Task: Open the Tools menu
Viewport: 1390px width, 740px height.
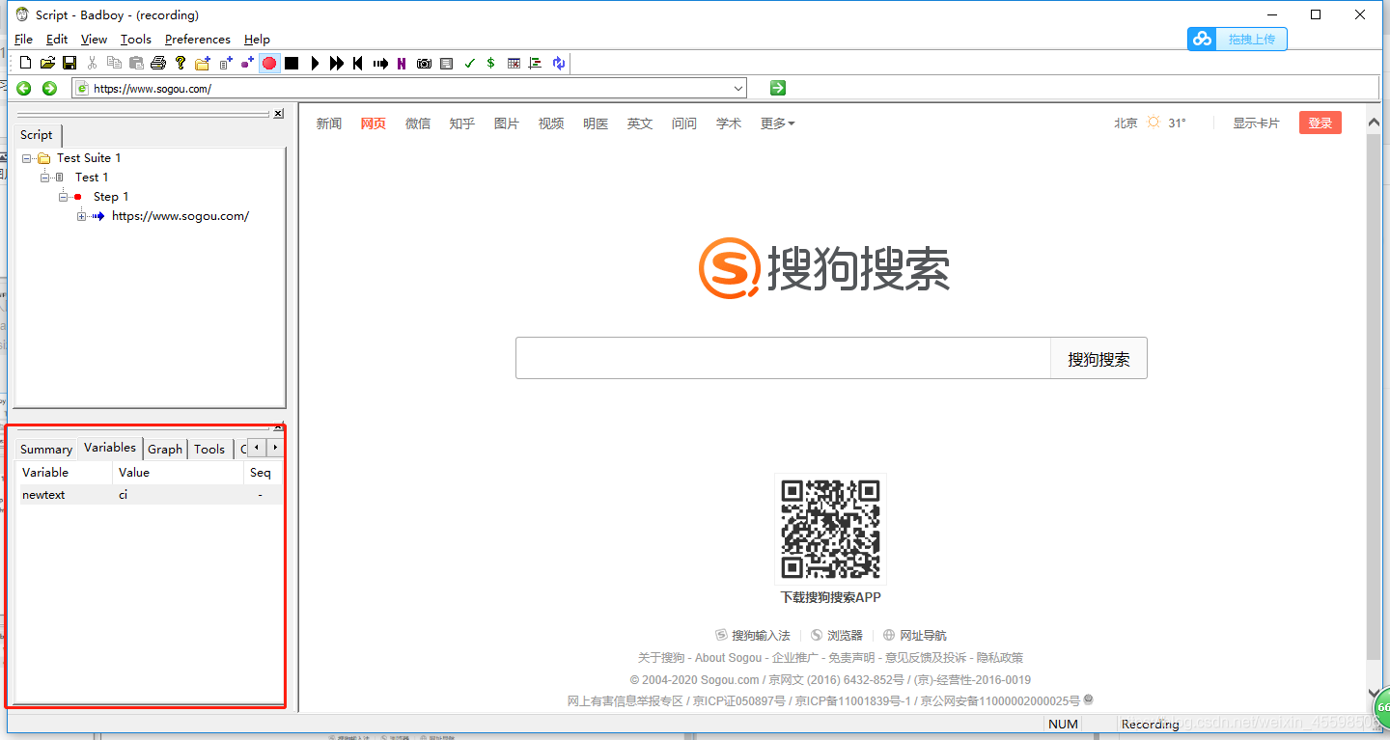Action: pos(136,40)
